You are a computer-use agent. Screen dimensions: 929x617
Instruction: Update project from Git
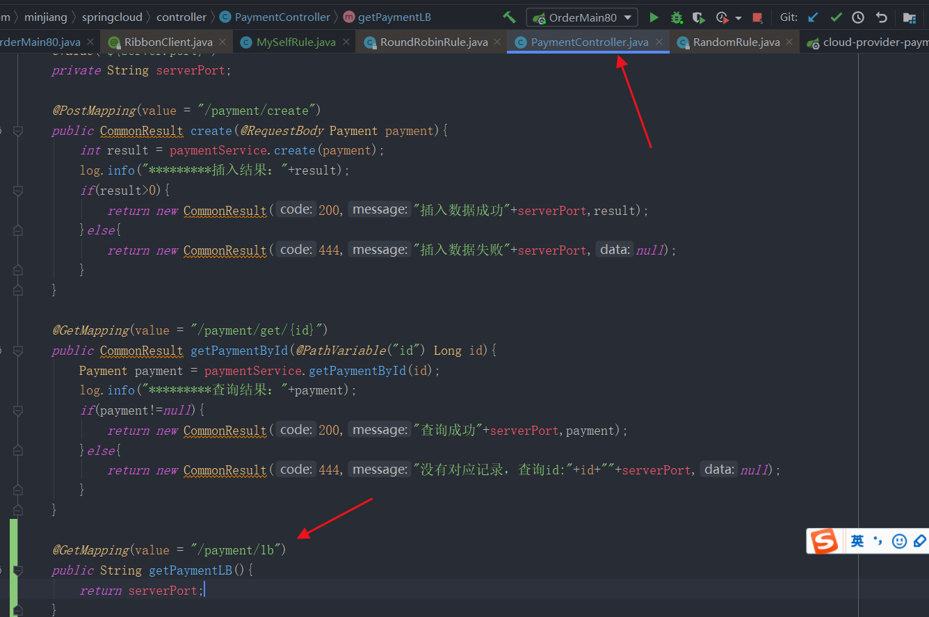pos(814,17)
